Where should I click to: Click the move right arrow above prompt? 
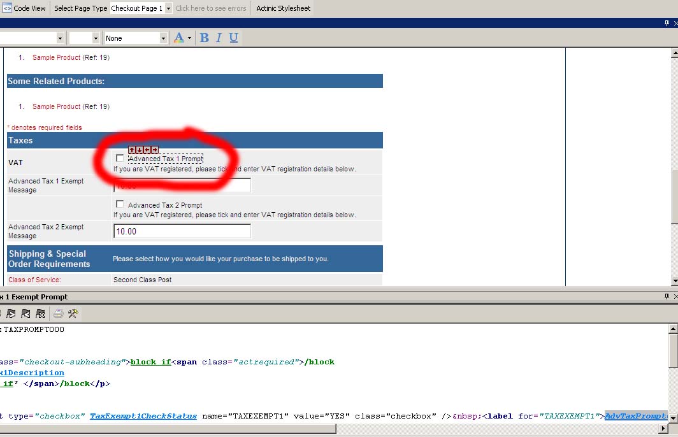155,150
